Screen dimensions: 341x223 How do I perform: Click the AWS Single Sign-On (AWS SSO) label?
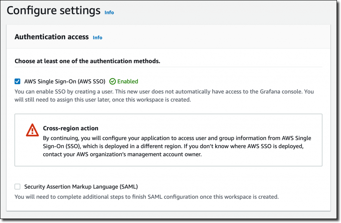tap(65, 81)
